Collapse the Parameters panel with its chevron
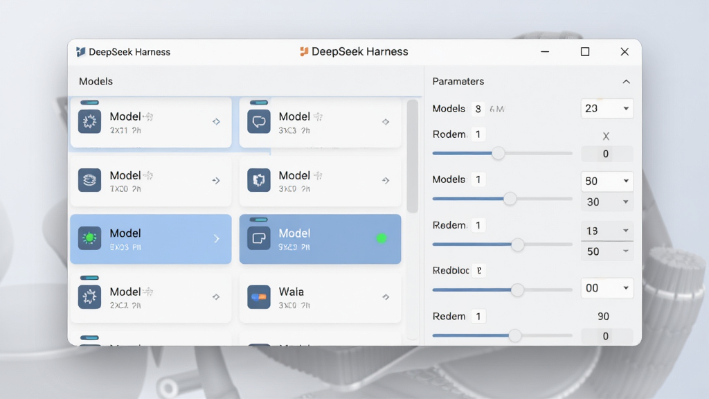Screen dimensions: 709x399 pyautogui.click(x=626, y=82)
